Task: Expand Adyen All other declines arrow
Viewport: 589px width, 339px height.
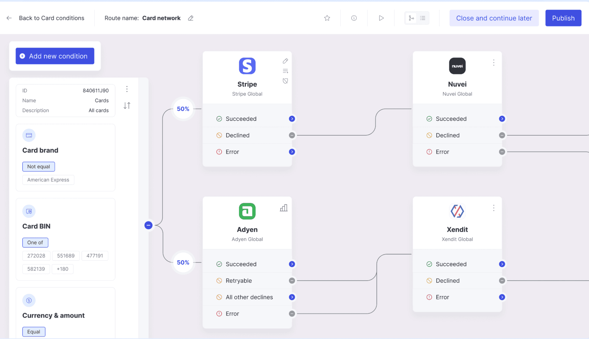Action: 292,297
